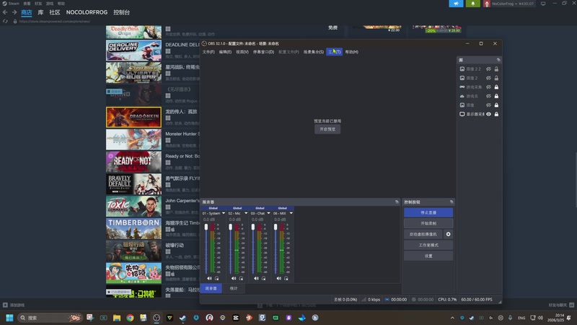This screenshot has height=325, width=577.
Task: Toggle monitoring headphone icon for 02 - Mic
Action: coord(241,279)
